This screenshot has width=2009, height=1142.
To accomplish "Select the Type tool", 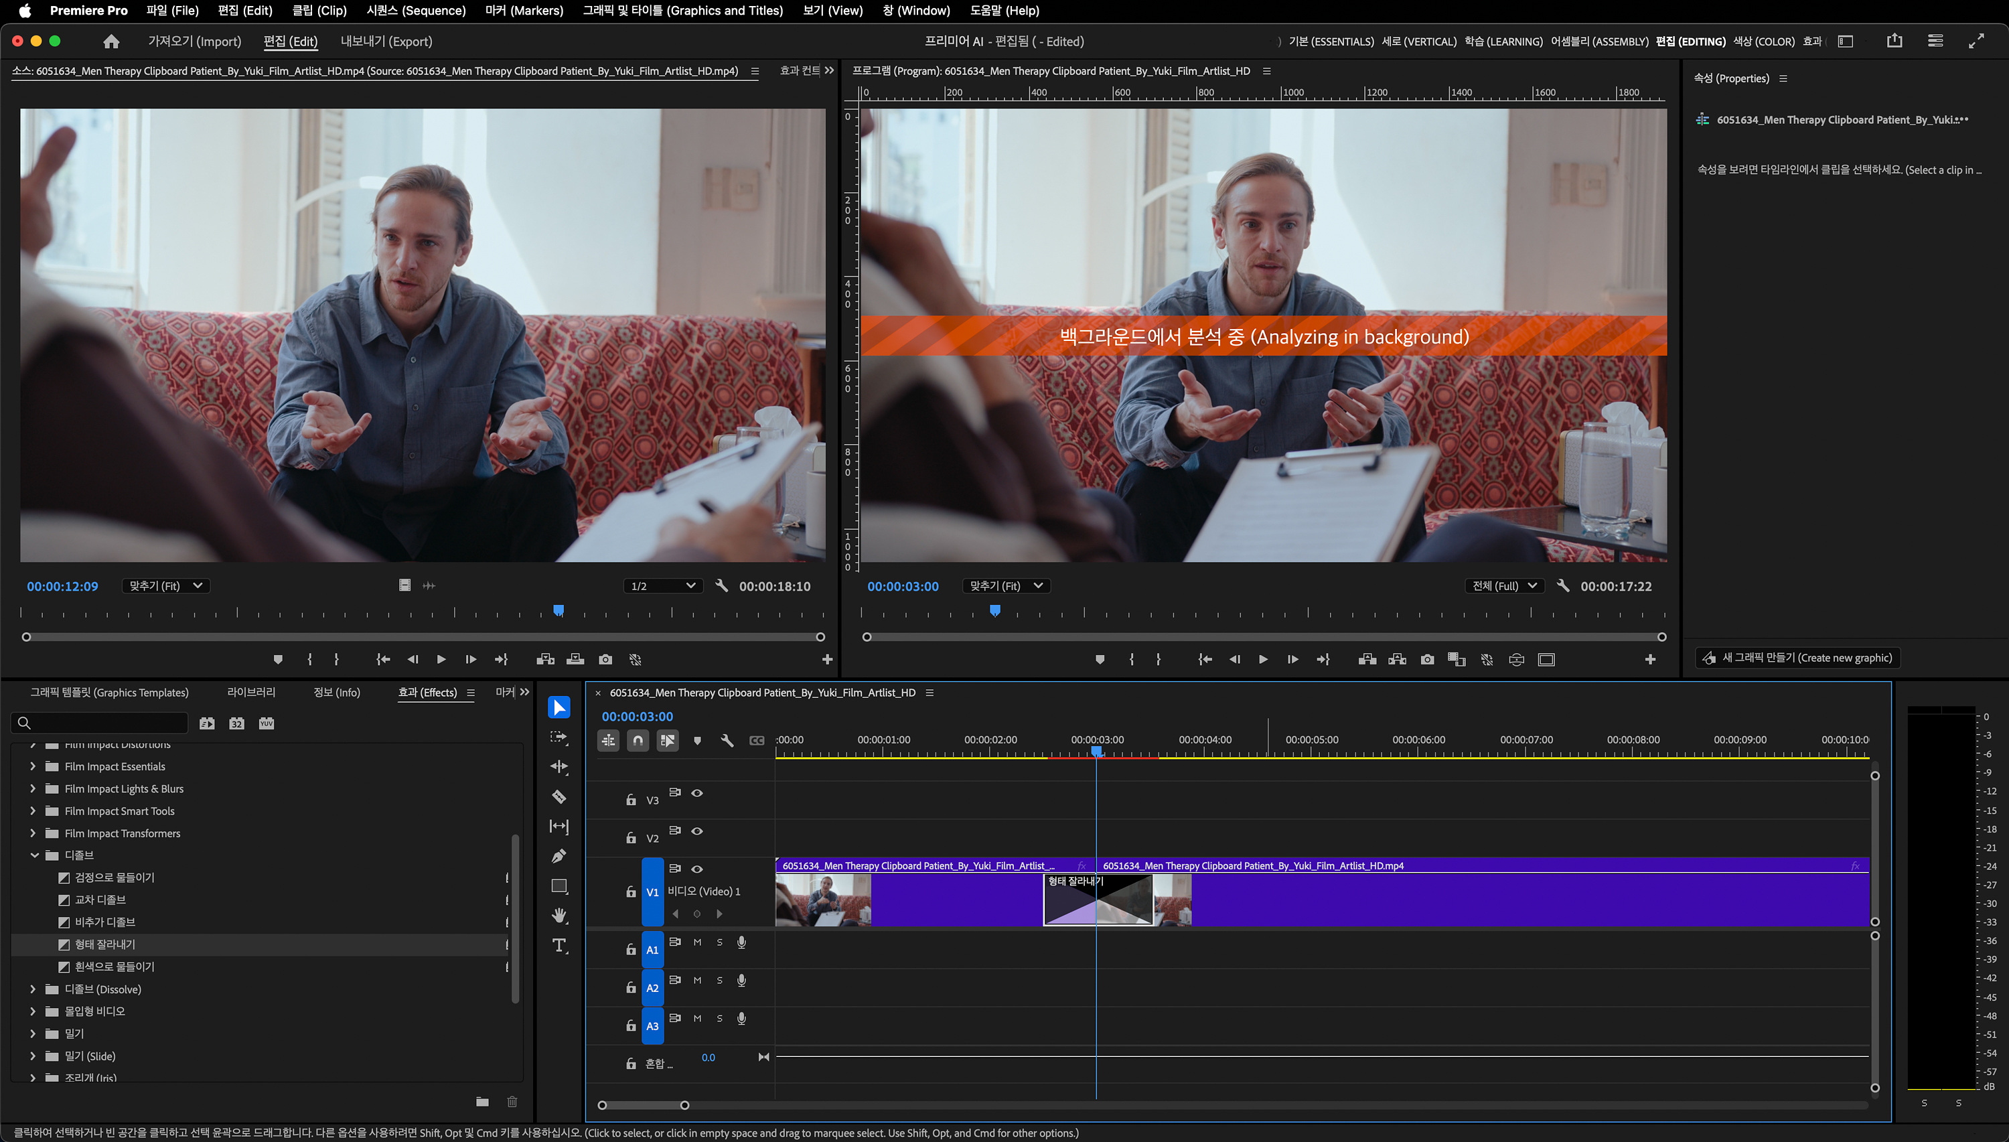I will tap(559, 945).
